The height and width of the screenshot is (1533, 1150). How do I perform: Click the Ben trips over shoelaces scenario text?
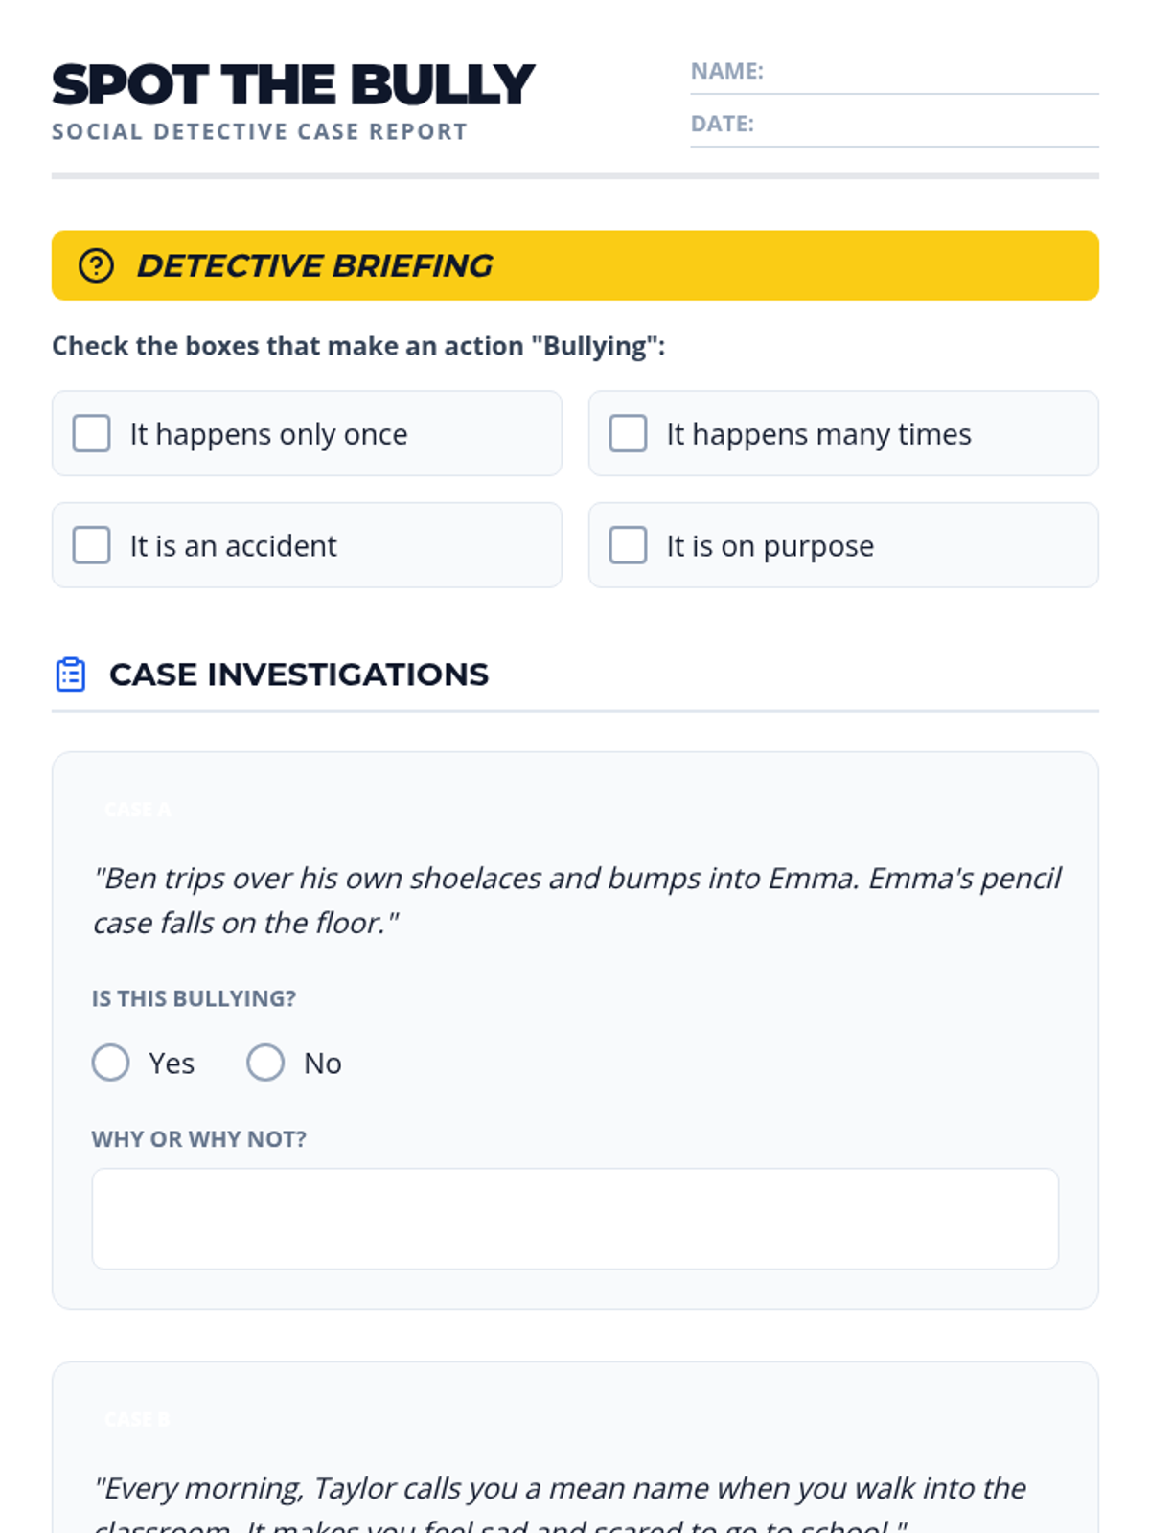pos(577,901)
